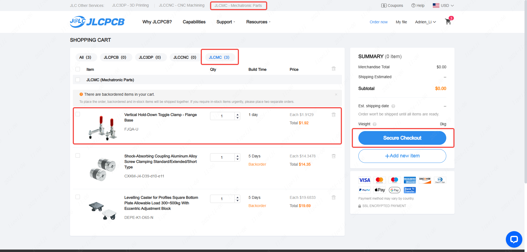The width and height of the screenshot is (527, 252).
Task: Open the Order now link
Action: (379, 22)
